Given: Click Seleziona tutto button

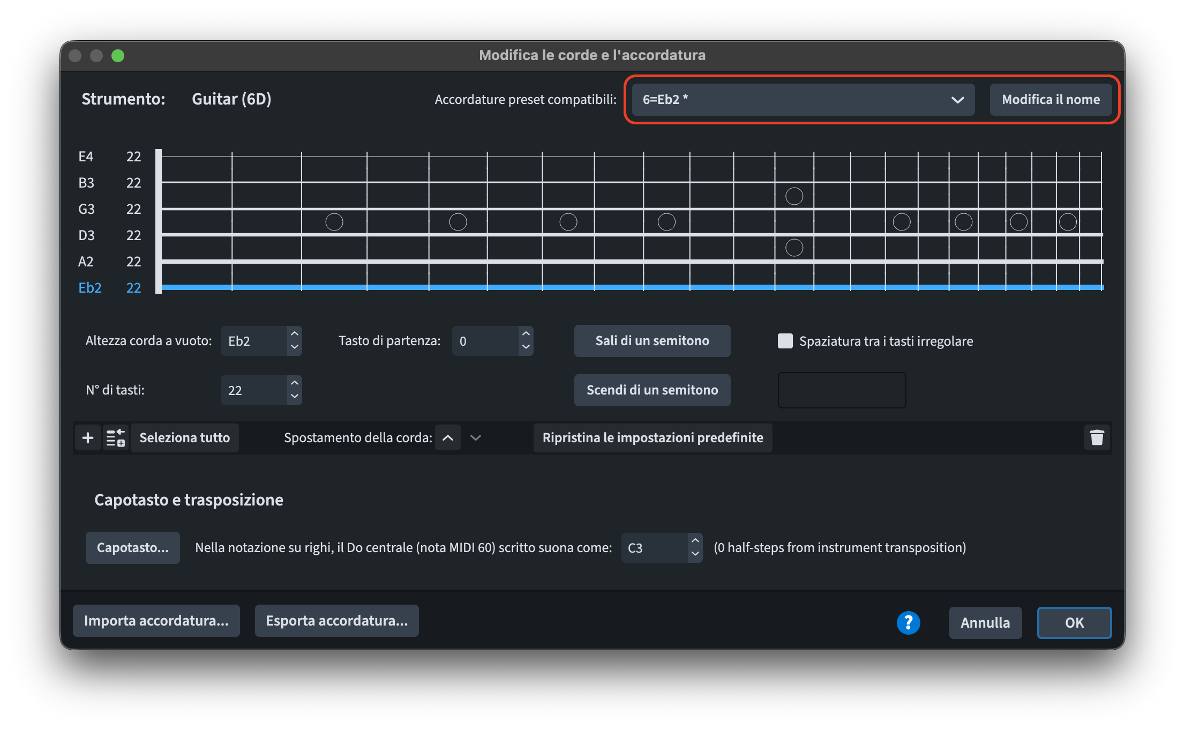Looking at the screenshot, I should [x=185, y=438].
